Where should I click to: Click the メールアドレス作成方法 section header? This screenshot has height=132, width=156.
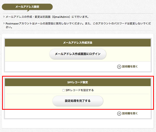click(78, 43)
